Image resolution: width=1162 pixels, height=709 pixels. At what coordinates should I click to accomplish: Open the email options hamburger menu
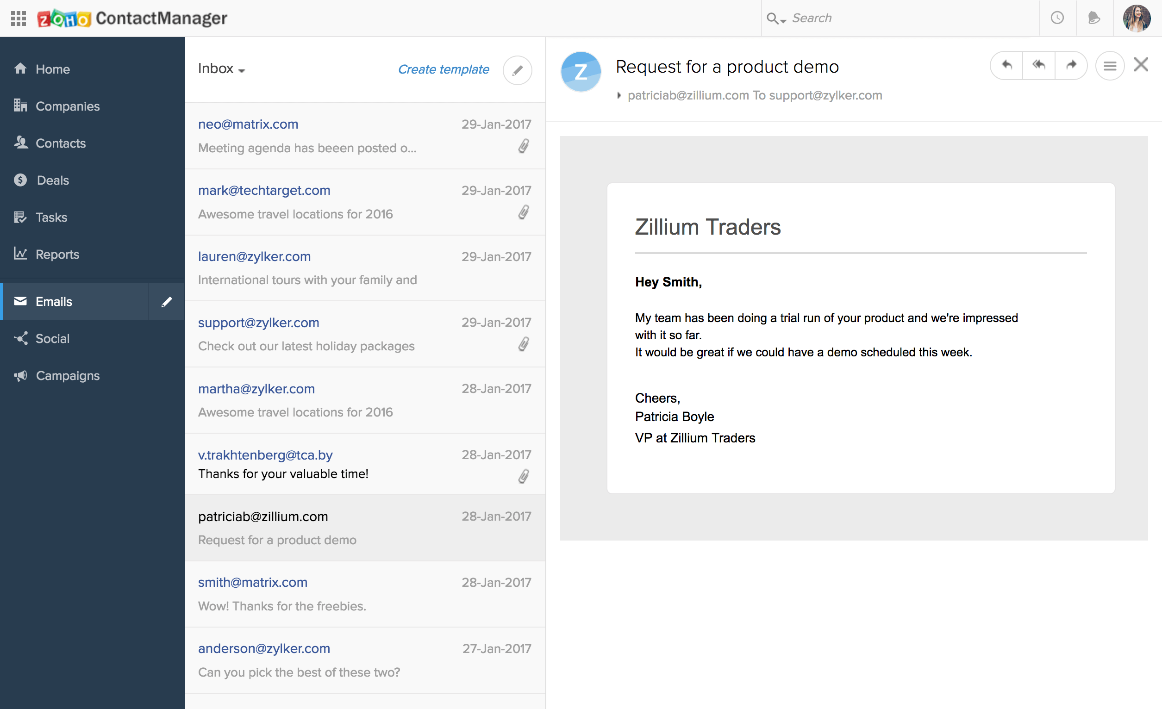tap(1110, 66)
